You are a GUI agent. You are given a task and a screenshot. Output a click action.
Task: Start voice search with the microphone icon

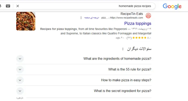(x=1, y=6)
